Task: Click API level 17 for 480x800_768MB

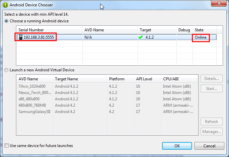Action: (x=138, y=105)
